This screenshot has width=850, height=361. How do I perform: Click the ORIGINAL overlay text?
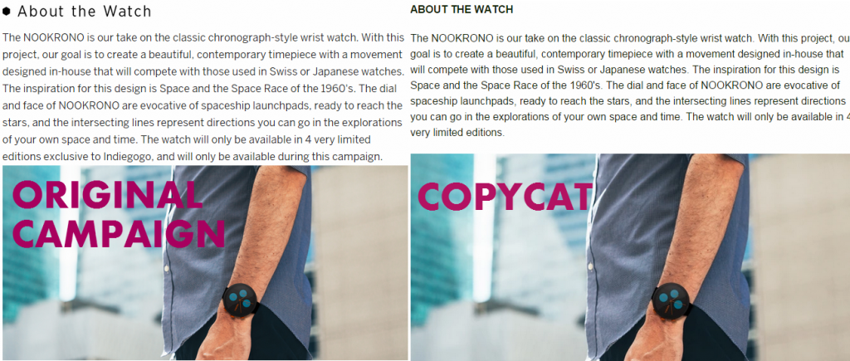107,194
